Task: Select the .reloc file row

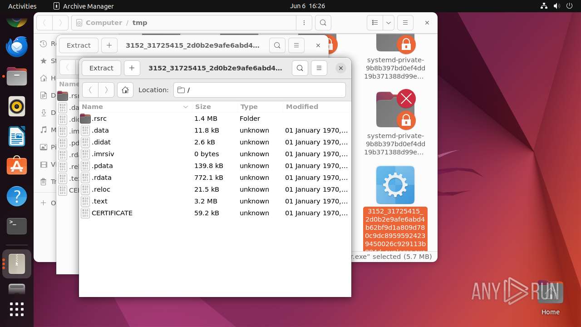Action: click(x=215, y=189)
